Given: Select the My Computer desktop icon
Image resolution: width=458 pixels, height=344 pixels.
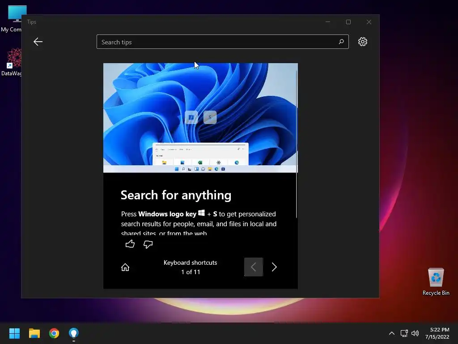Looking at the screenshot, I should pyautogui.click(x=11, y=19).
